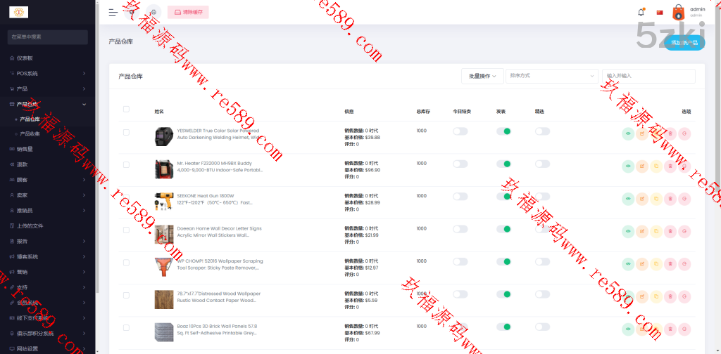Click the 添加新产品 add product button
This screenshot has height=354, width=721.
[x=684, y=43]
